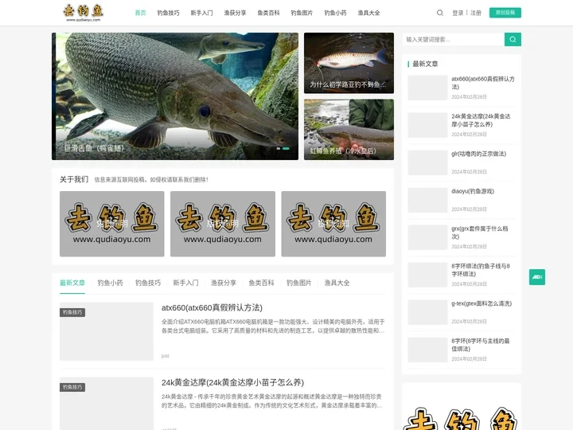573x430 pixels.
Task: Focus the sidebar keyword search field
Action: (454, 40)
